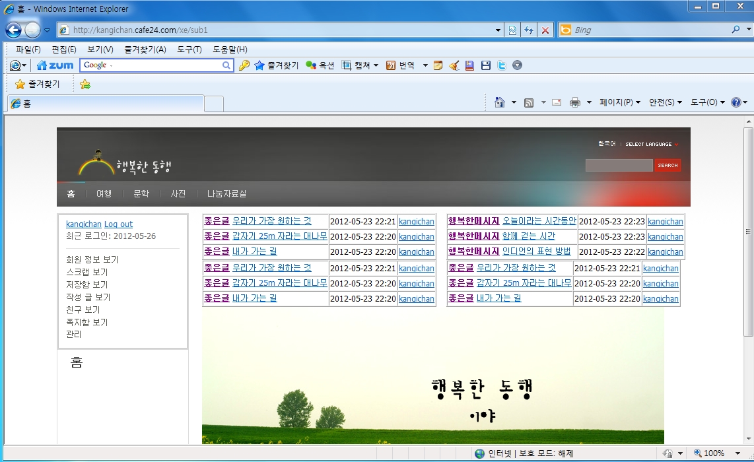The width and height of the screenshot is (754, 462).
Task: Click the Refresh icon in the address bar
Action: pos(528,30)
